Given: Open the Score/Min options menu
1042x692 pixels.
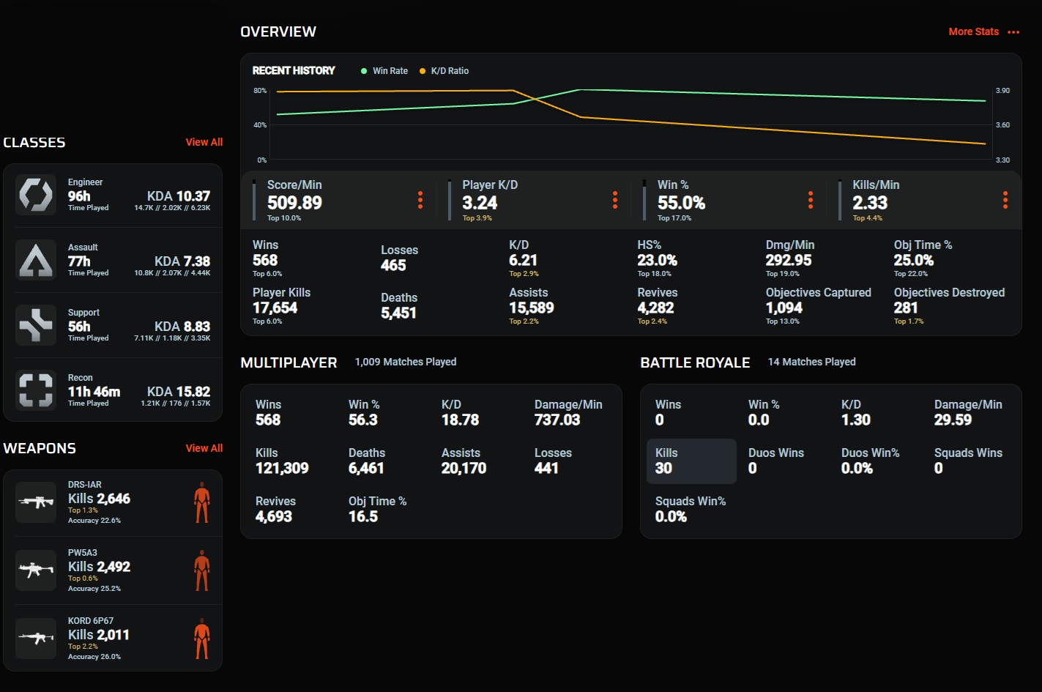Looking at the screenshot, I should (420, 200).
